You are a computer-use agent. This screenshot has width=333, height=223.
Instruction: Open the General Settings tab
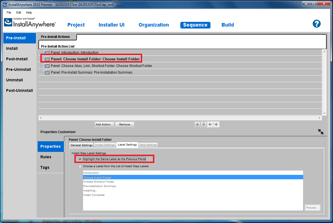pyautogui.click(x=81, y=145)
